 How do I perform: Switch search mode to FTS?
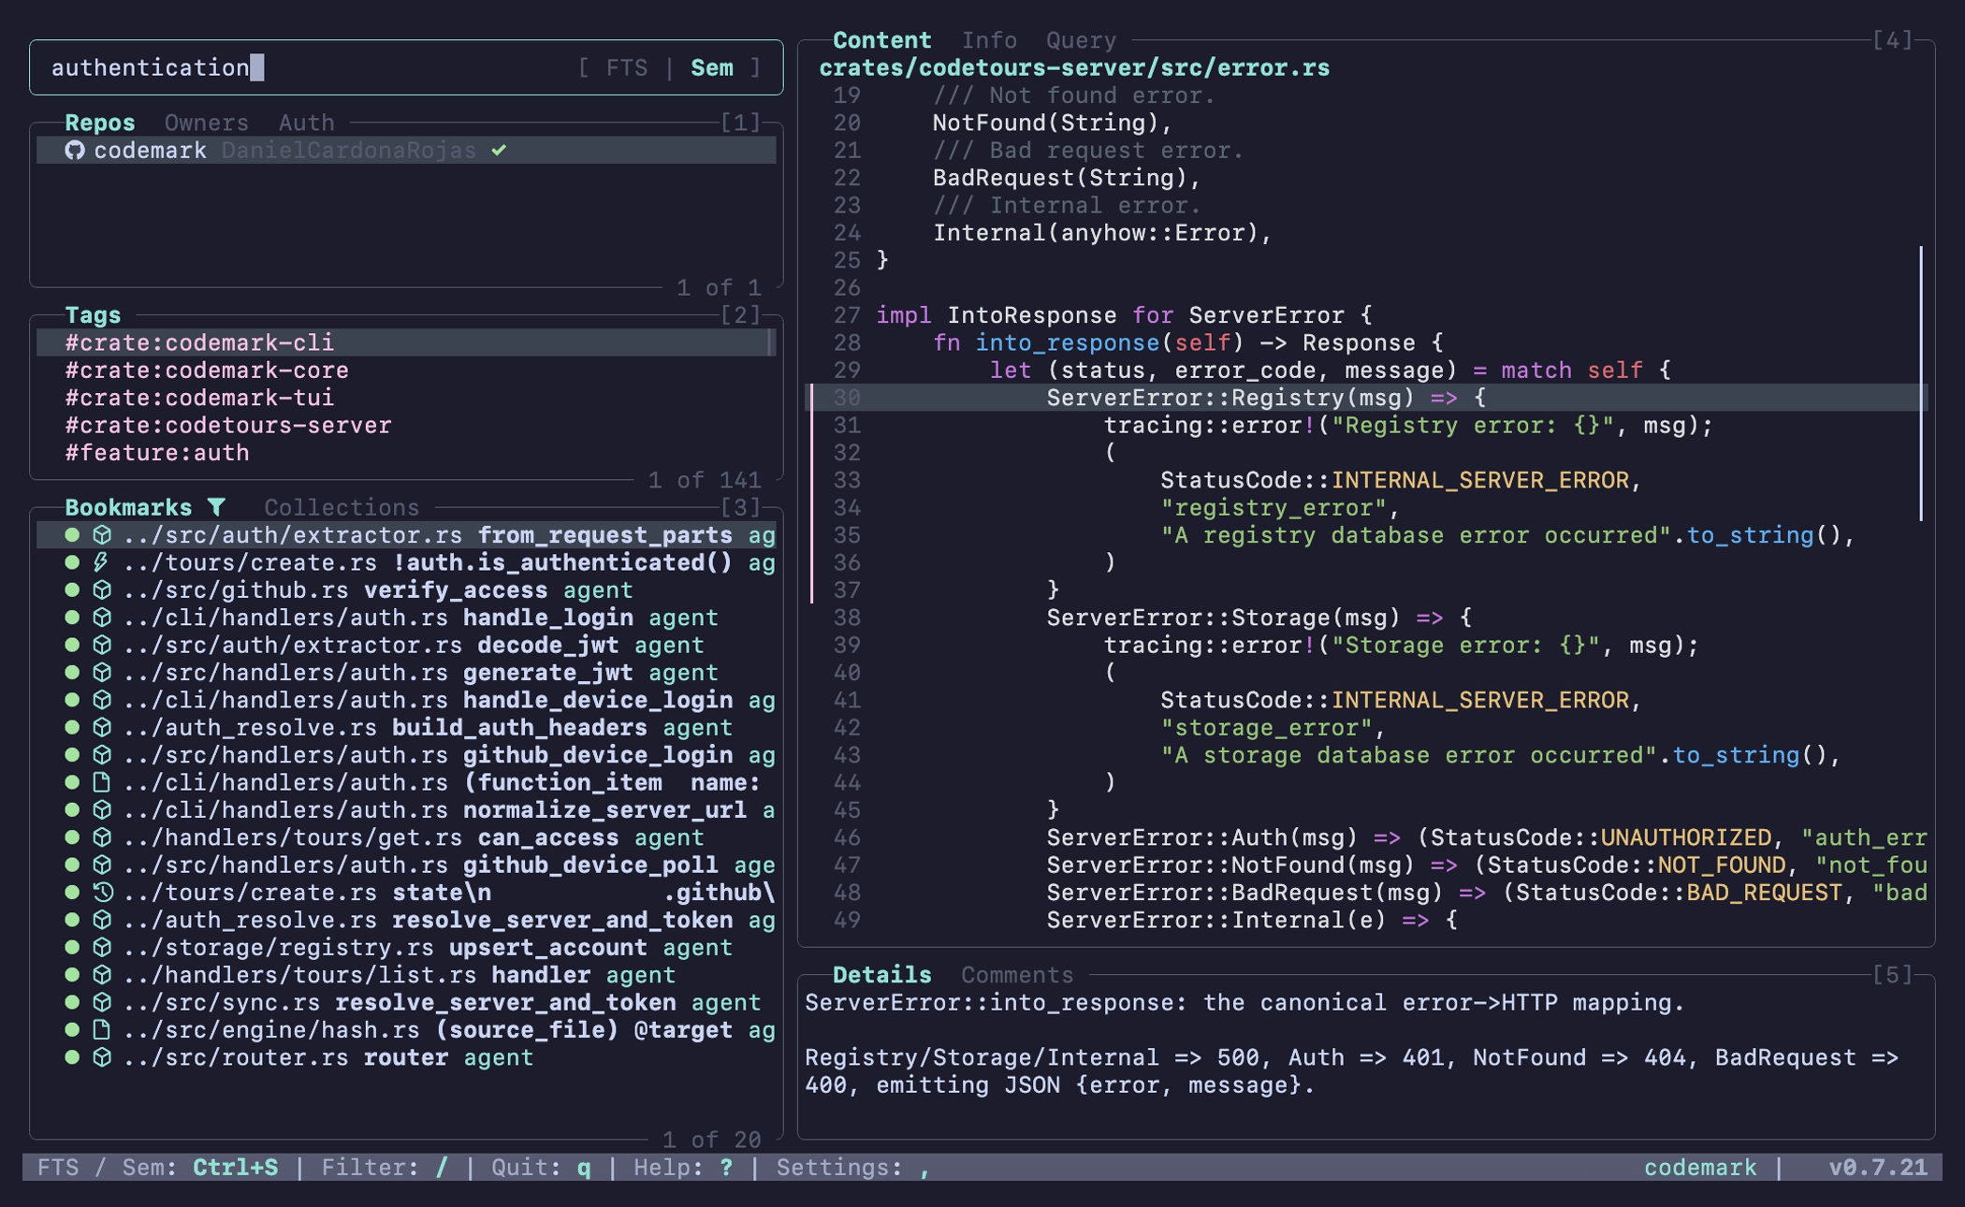point(627,67)
